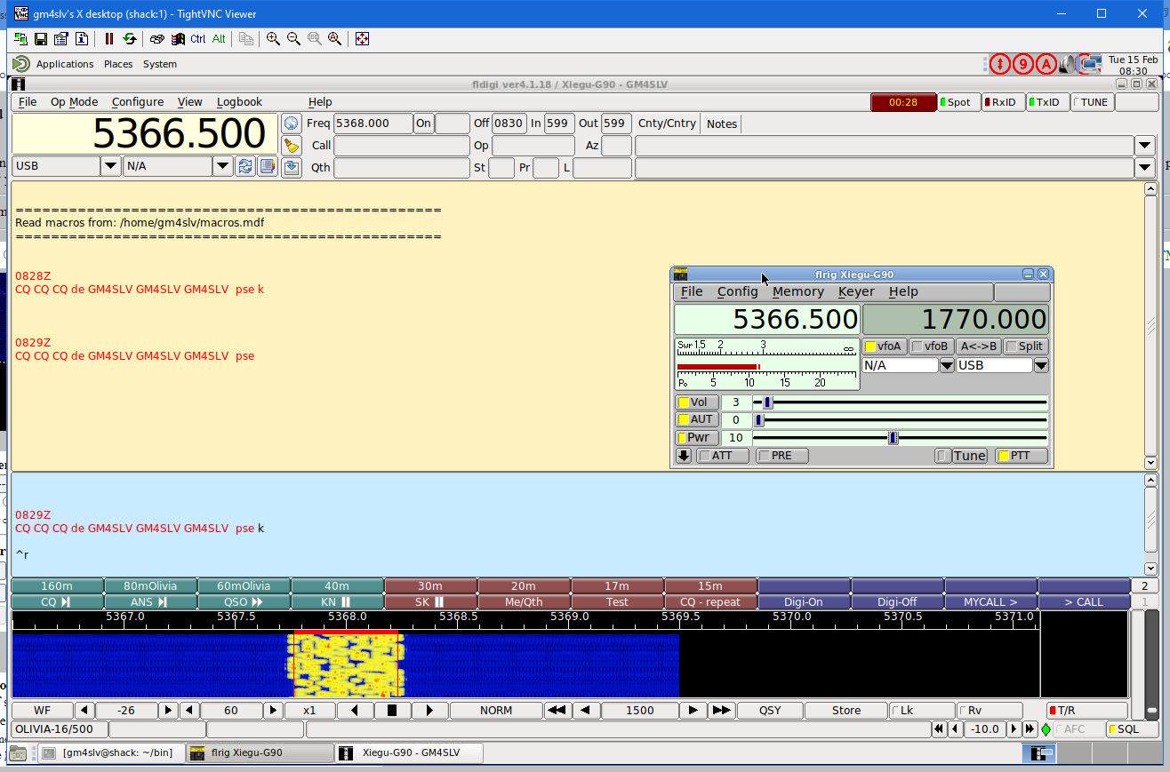
Task: Clear log fields with the broom icon
Action: click(x=292, y=145)
